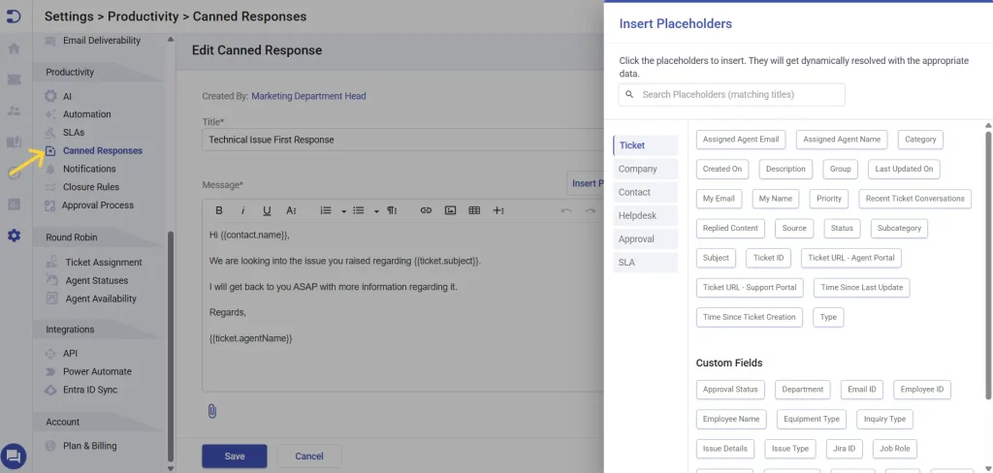Screen dimensions: 993x473
Task: Toggle italic formatting in editor
Action: point(242,210)
